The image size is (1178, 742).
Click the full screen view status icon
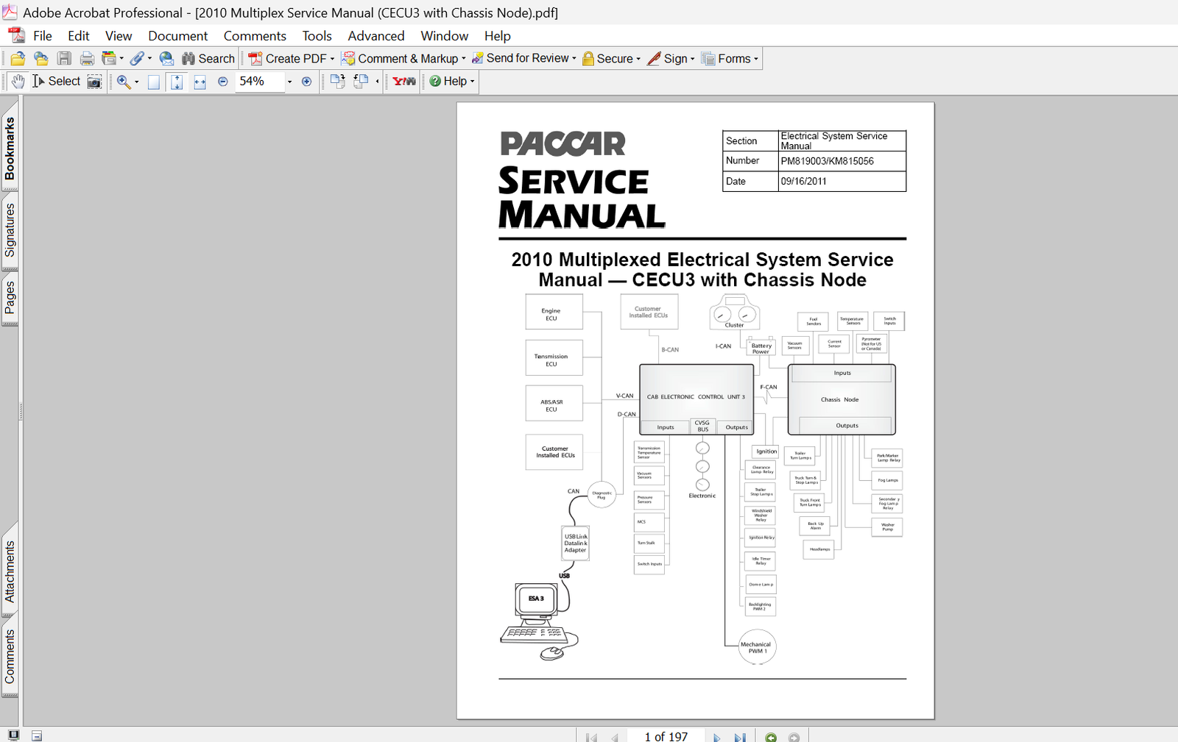[x=13, y=735]
